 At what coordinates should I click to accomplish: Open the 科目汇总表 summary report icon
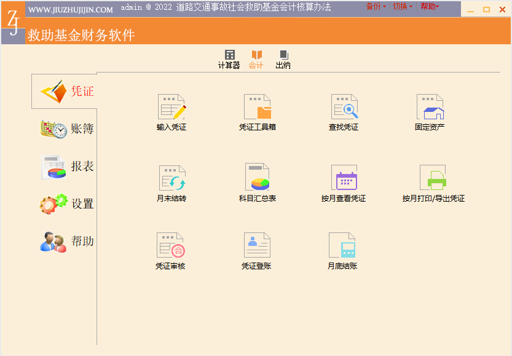[x=258, y=178]
